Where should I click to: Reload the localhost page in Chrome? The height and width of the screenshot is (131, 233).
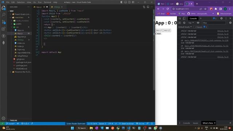tap(168, 9)
